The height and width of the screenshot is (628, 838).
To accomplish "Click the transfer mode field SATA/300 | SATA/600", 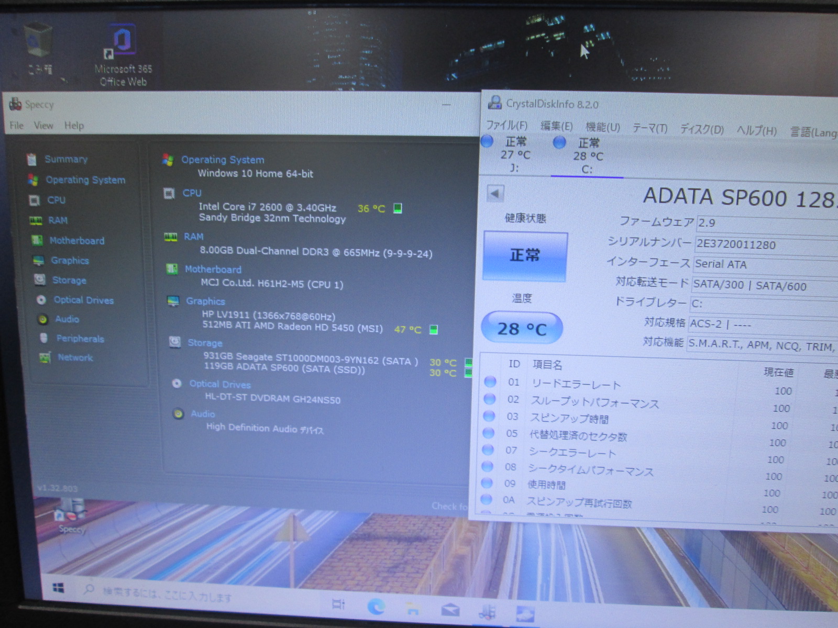I will [x=765, y=286].
